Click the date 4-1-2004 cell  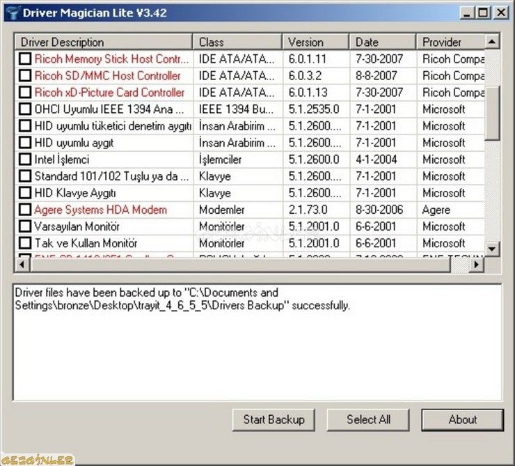point(377,160)
